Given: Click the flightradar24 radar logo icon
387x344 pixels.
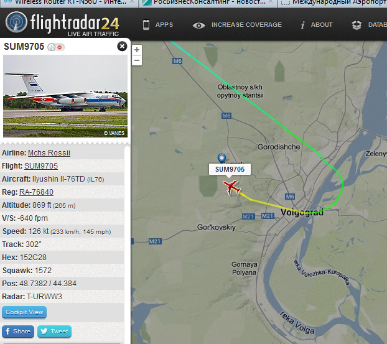Looking at the screenshot, I should click(16, 22).
